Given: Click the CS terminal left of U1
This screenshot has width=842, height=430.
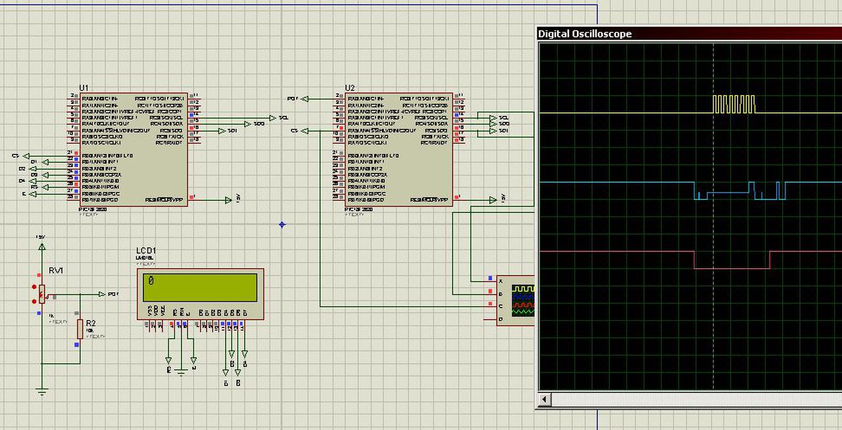Looking at the screenshot, I should click(x=21, y=156).
